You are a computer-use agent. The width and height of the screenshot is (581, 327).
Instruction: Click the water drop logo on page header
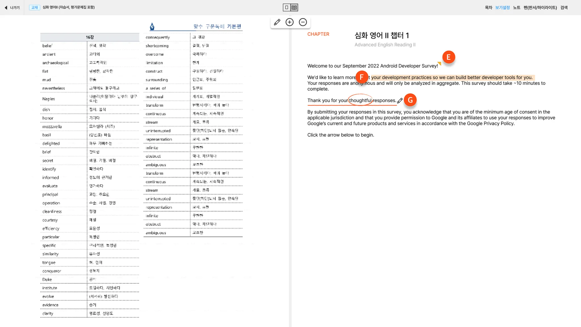[152, 27]
